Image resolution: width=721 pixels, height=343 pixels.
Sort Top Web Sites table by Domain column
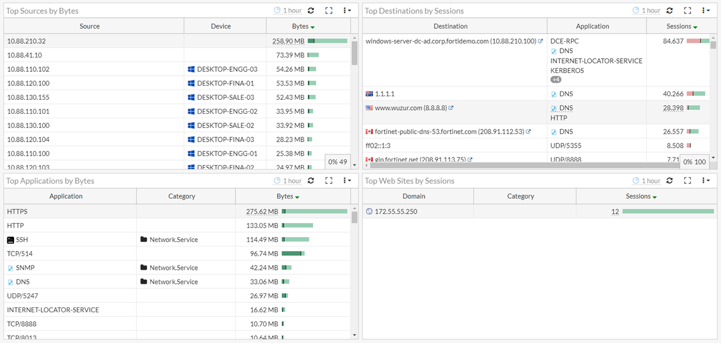(x=418, y=196)
